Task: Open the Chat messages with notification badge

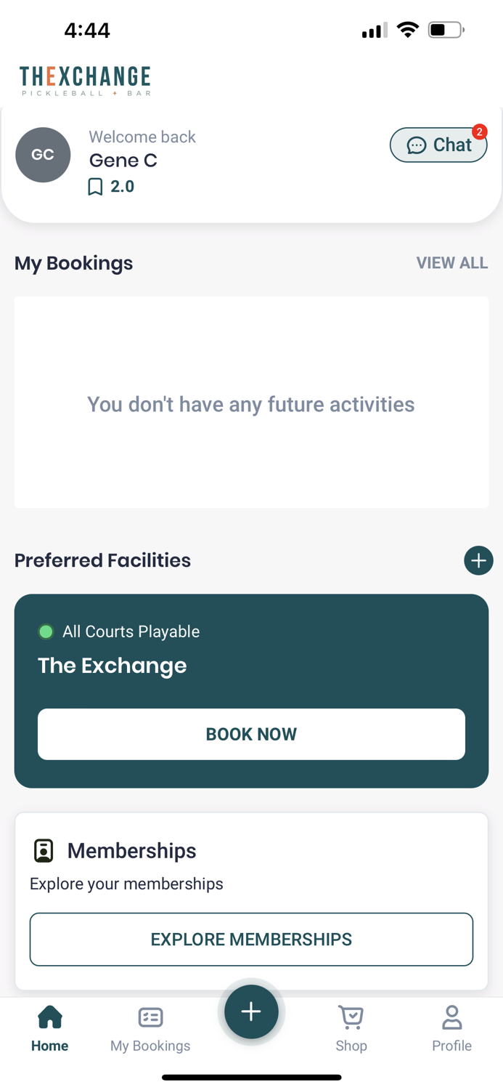Action: coord(438,145)
